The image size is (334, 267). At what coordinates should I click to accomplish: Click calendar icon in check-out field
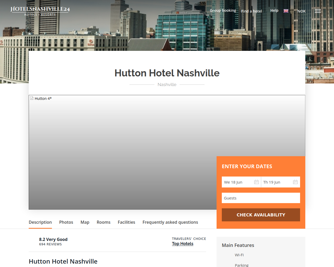(x=295, y=182)
